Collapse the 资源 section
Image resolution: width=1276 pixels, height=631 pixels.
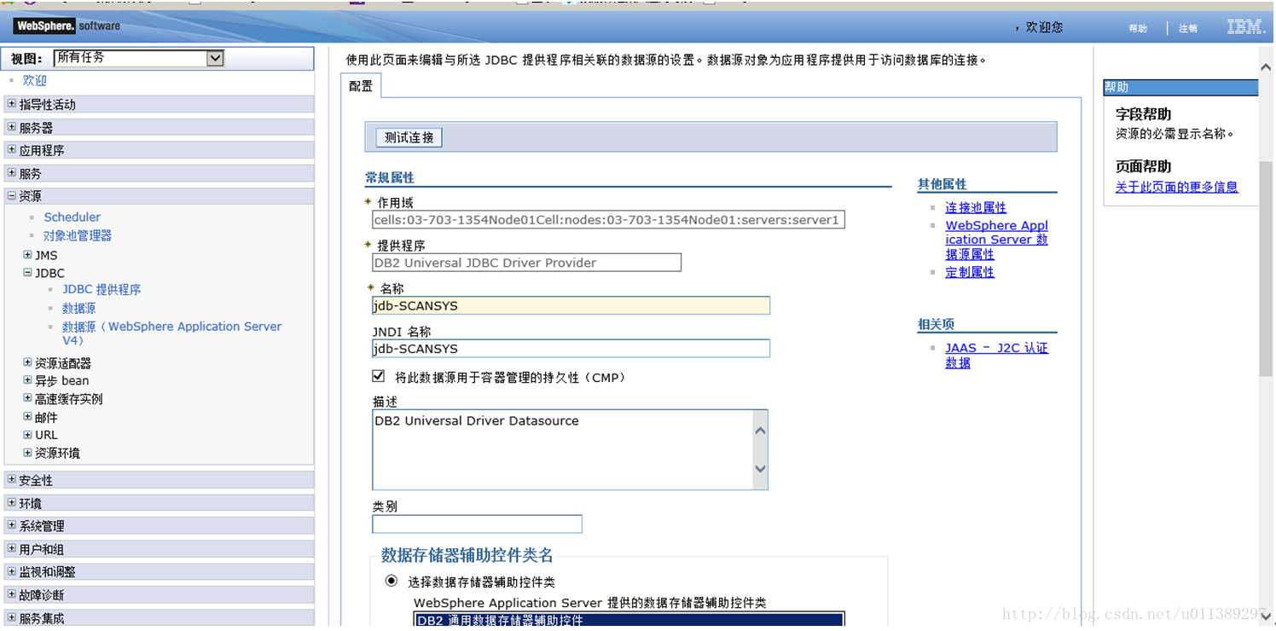coord(12,196)
